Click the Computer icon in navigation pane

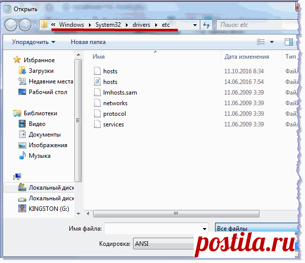17,176
